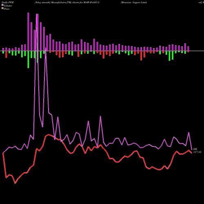Screen dimensions: 204x204
Task: Click the MunafaSutra charts for MAWANASUG title
Action: [x=67, y=2]
